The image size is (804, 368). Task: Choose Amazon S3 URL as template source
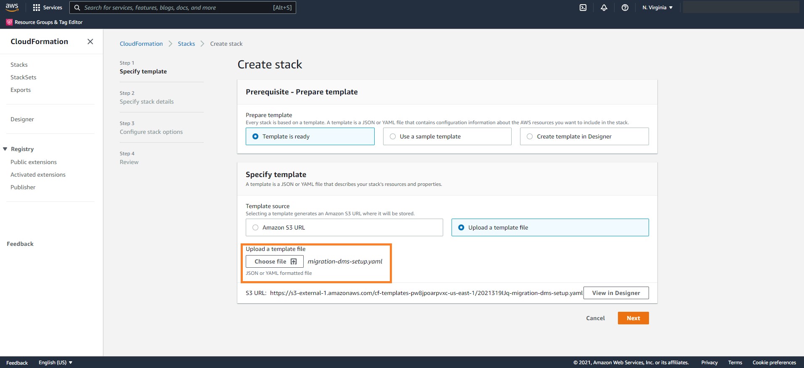pyautogui.click(x=344, y=227)
